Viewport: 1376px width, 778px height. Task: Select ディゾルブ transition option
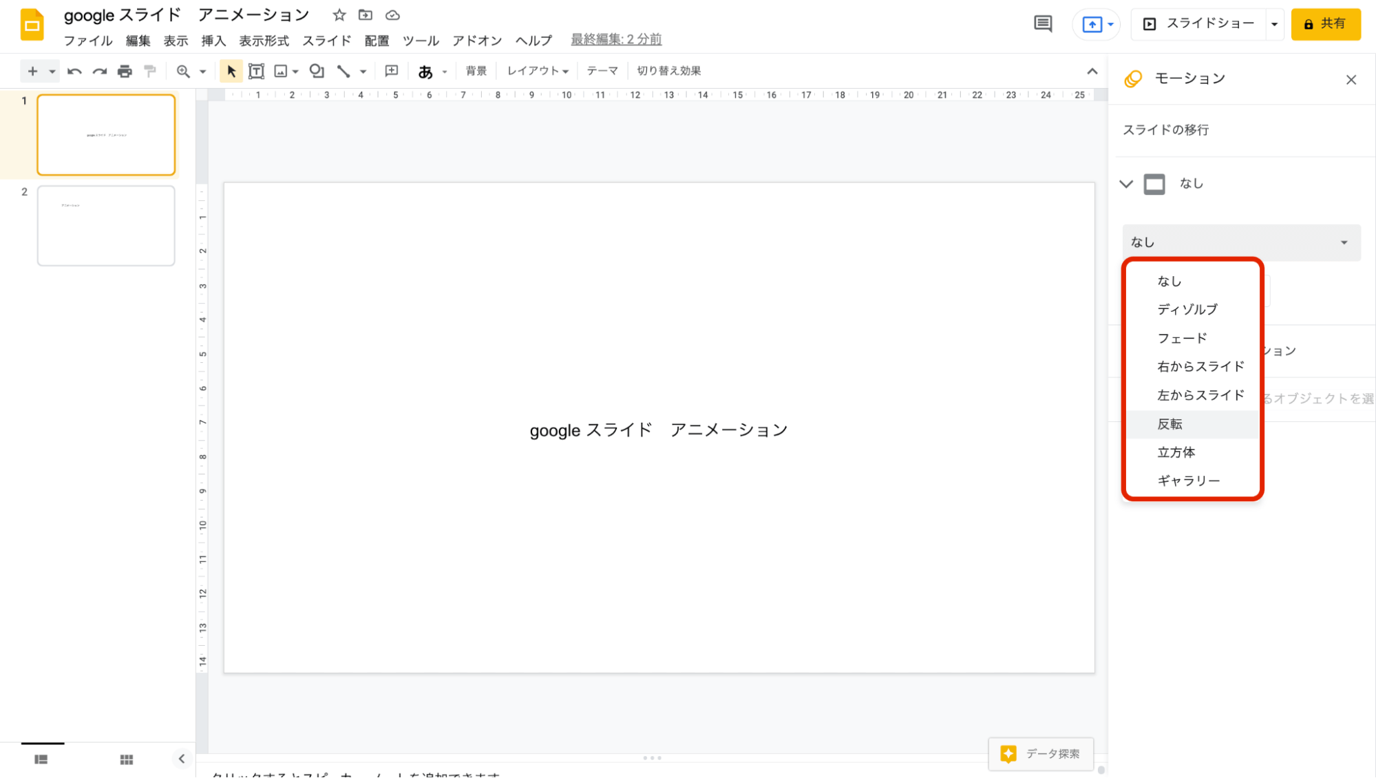tap(1192, 310)
